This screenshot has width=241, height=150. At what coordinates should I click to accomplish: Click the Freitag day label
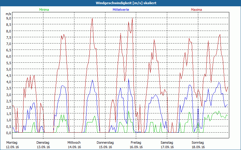coord(136,142)
